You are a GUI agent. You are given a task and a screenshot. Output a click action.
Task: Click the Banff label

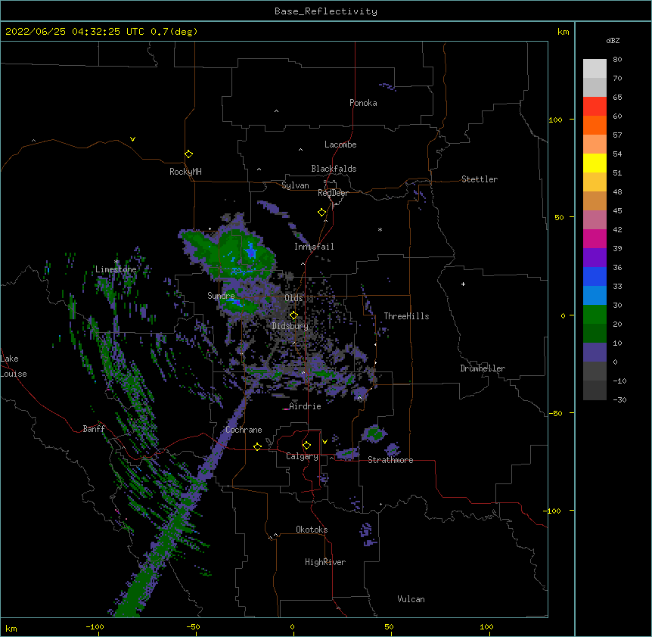(x=94, y=429)
